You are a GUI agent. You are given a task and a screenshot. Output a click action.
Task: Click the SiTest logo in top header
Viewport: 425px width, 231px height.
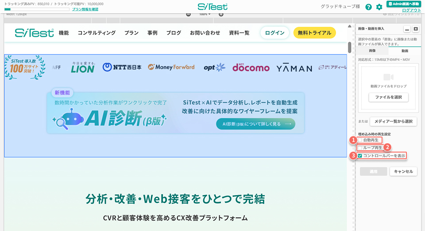[x=212, y=7]
